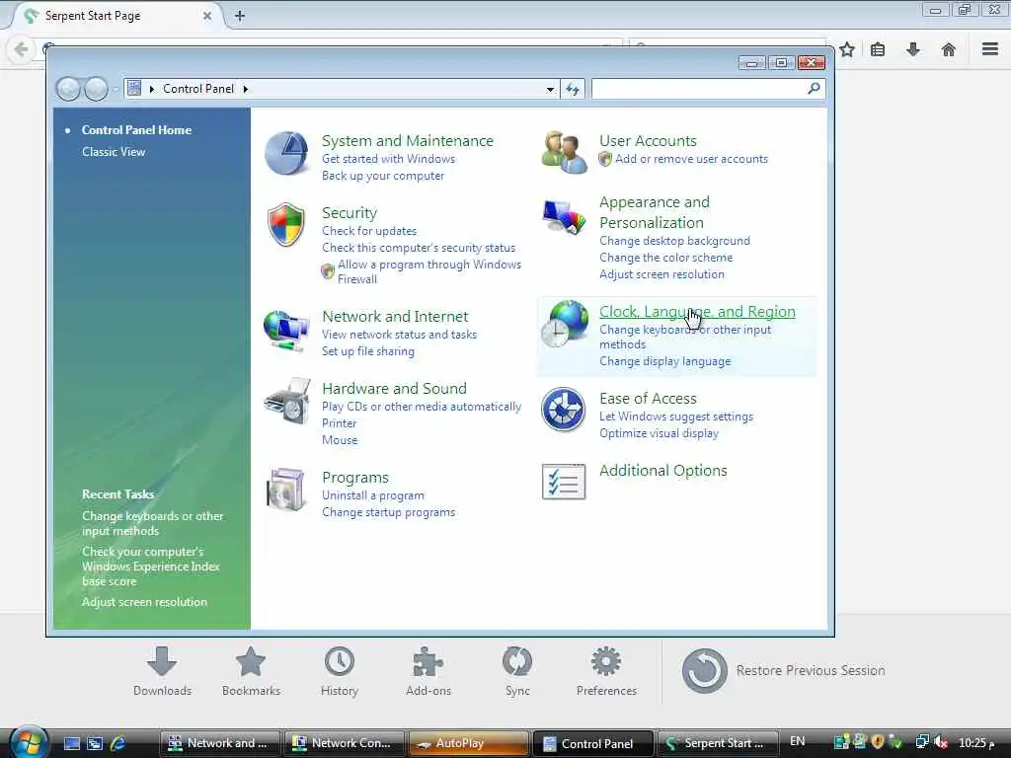Go back using Control Panel back arrow
The image size is (1011, 758).
[x=68, y=89]
